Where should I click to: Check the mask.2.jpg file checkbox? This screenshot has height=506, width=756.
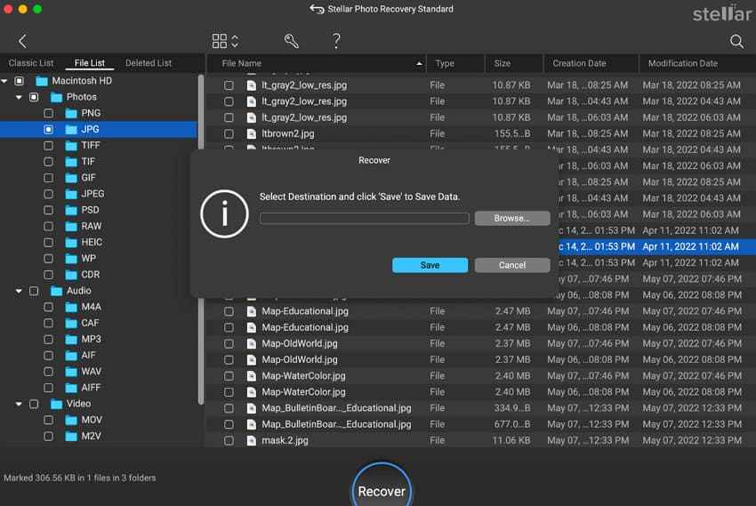pos(229,440)
